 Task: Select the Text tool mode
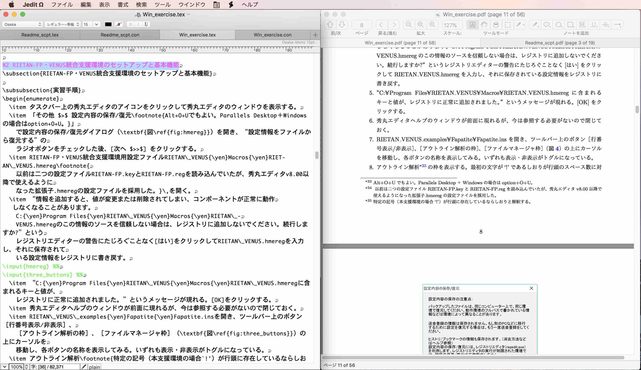[473, 25]
